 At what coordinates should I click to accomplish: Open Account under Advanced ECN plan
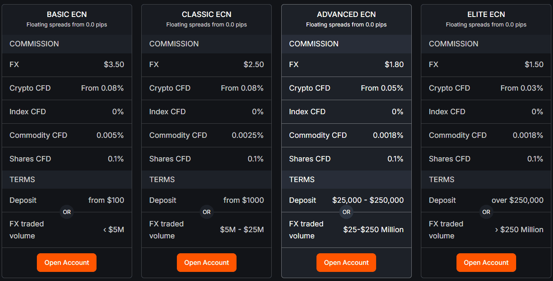[346, 262]
